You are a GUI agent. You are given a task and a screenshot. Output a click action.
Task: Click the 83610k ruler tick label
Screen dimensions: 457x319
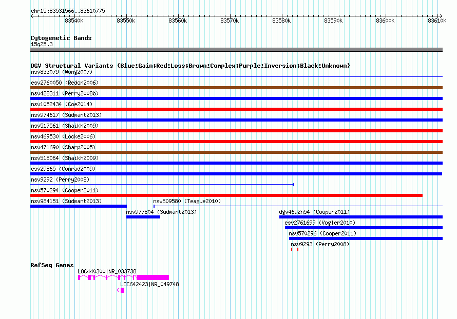tap(437, 21)
